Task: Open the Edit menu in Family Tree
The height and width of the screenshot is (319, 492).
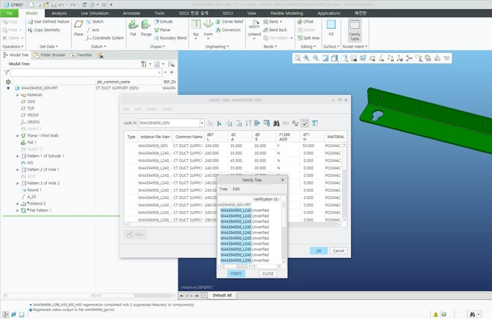Action: [236, 189]
